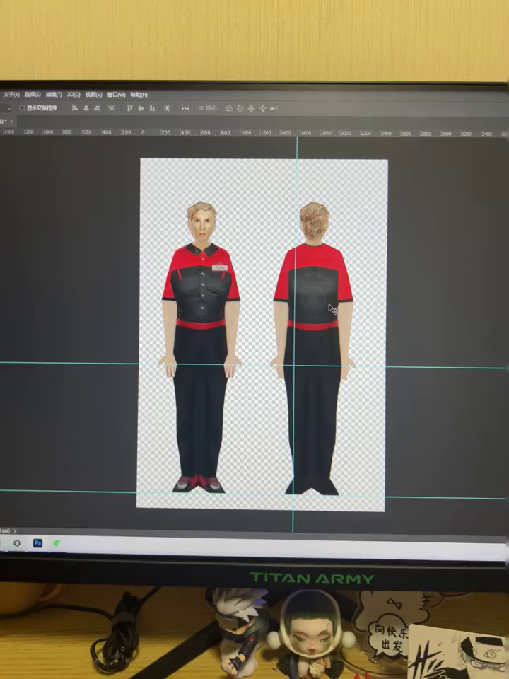Select the 3D orbit camera icon
This screenshot has width=509, height=679.
click(x=228, y=108)
